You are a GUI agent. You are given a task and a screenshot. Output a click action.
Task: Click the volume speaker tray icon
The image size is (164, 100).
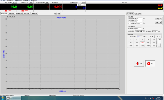pyautogui.click(x=151, y=98)
